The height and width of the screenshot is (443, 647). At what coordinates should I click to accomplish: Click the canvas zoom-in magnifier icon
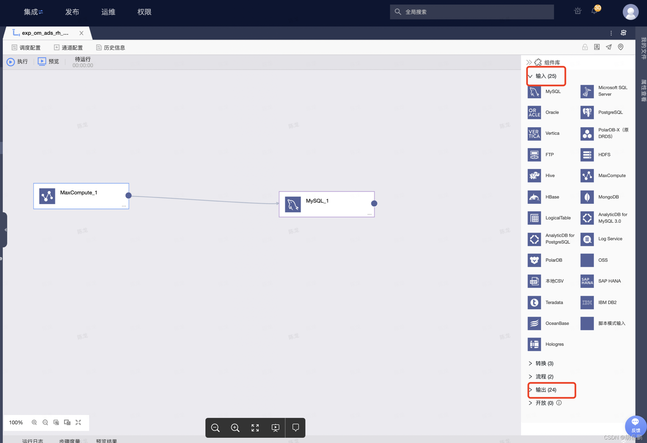pos(34,422)
